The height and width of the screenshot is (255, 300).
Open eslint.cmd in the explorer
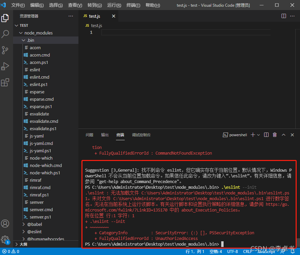point(46,77)
